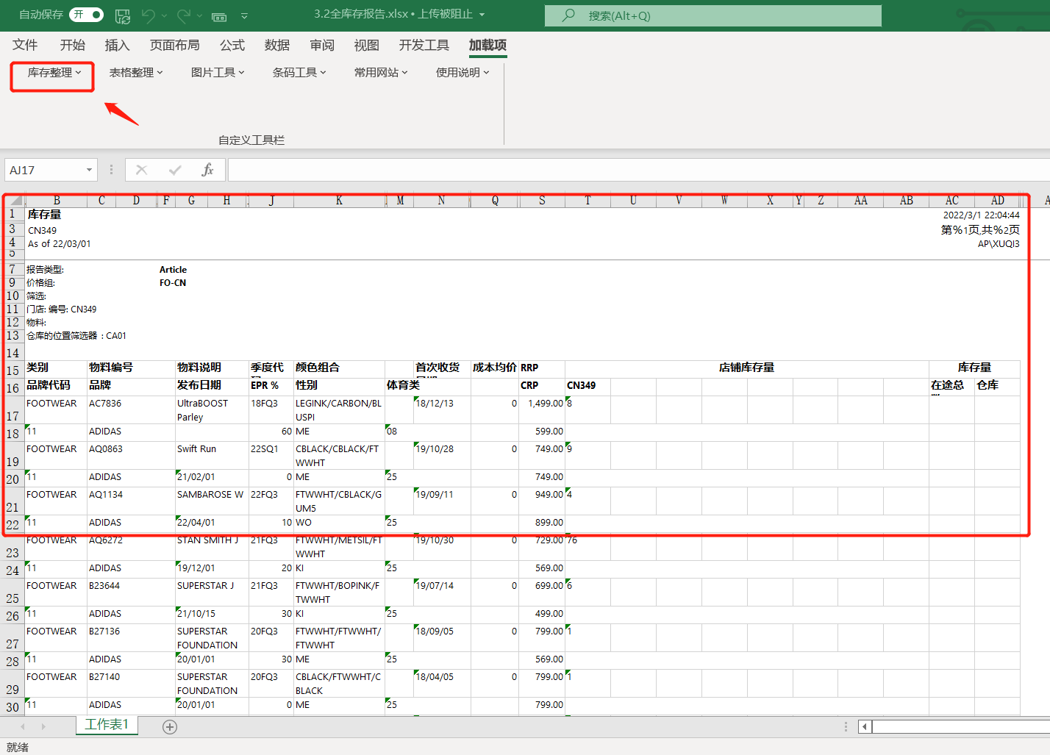Click the cell with Swift Run
This screenshot has width=1050, height=755.
pos(212,456)
